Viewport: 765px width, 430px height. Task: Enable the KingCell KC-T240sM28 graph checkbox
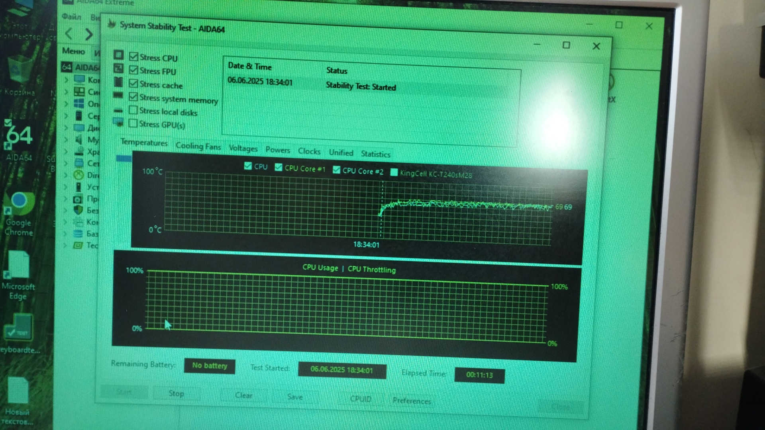[394, 172]
